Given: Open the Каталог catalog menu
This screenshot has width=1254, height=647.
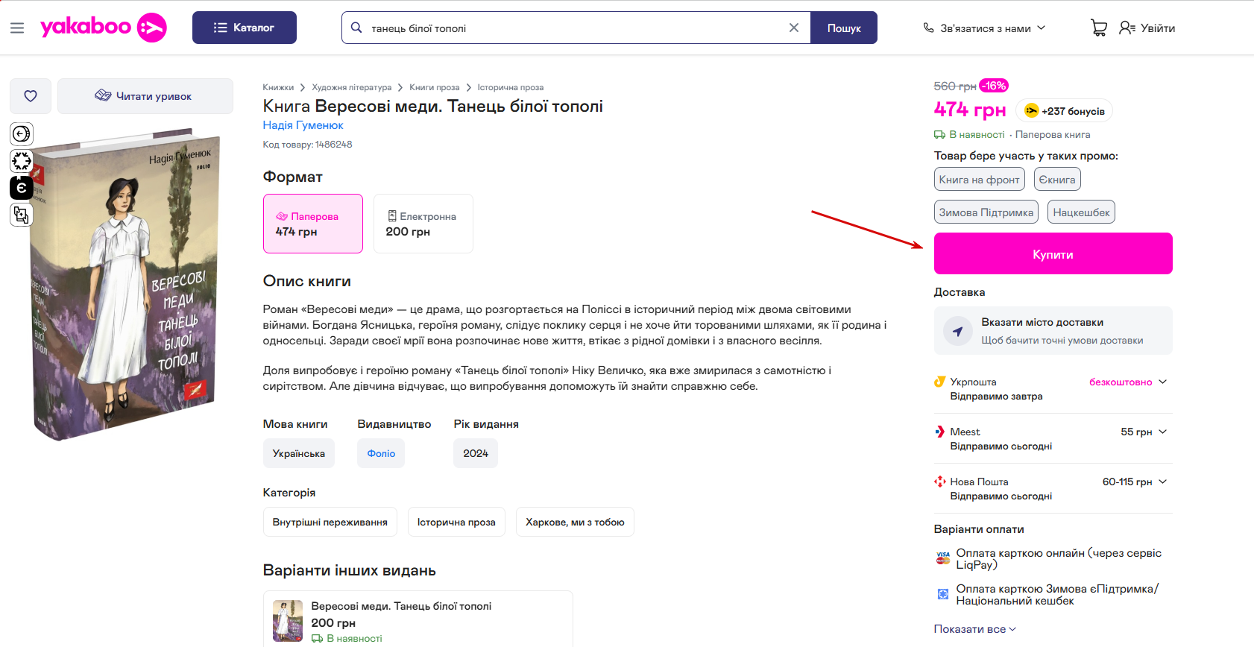Looking at the screenshot, I should point(245,28).
